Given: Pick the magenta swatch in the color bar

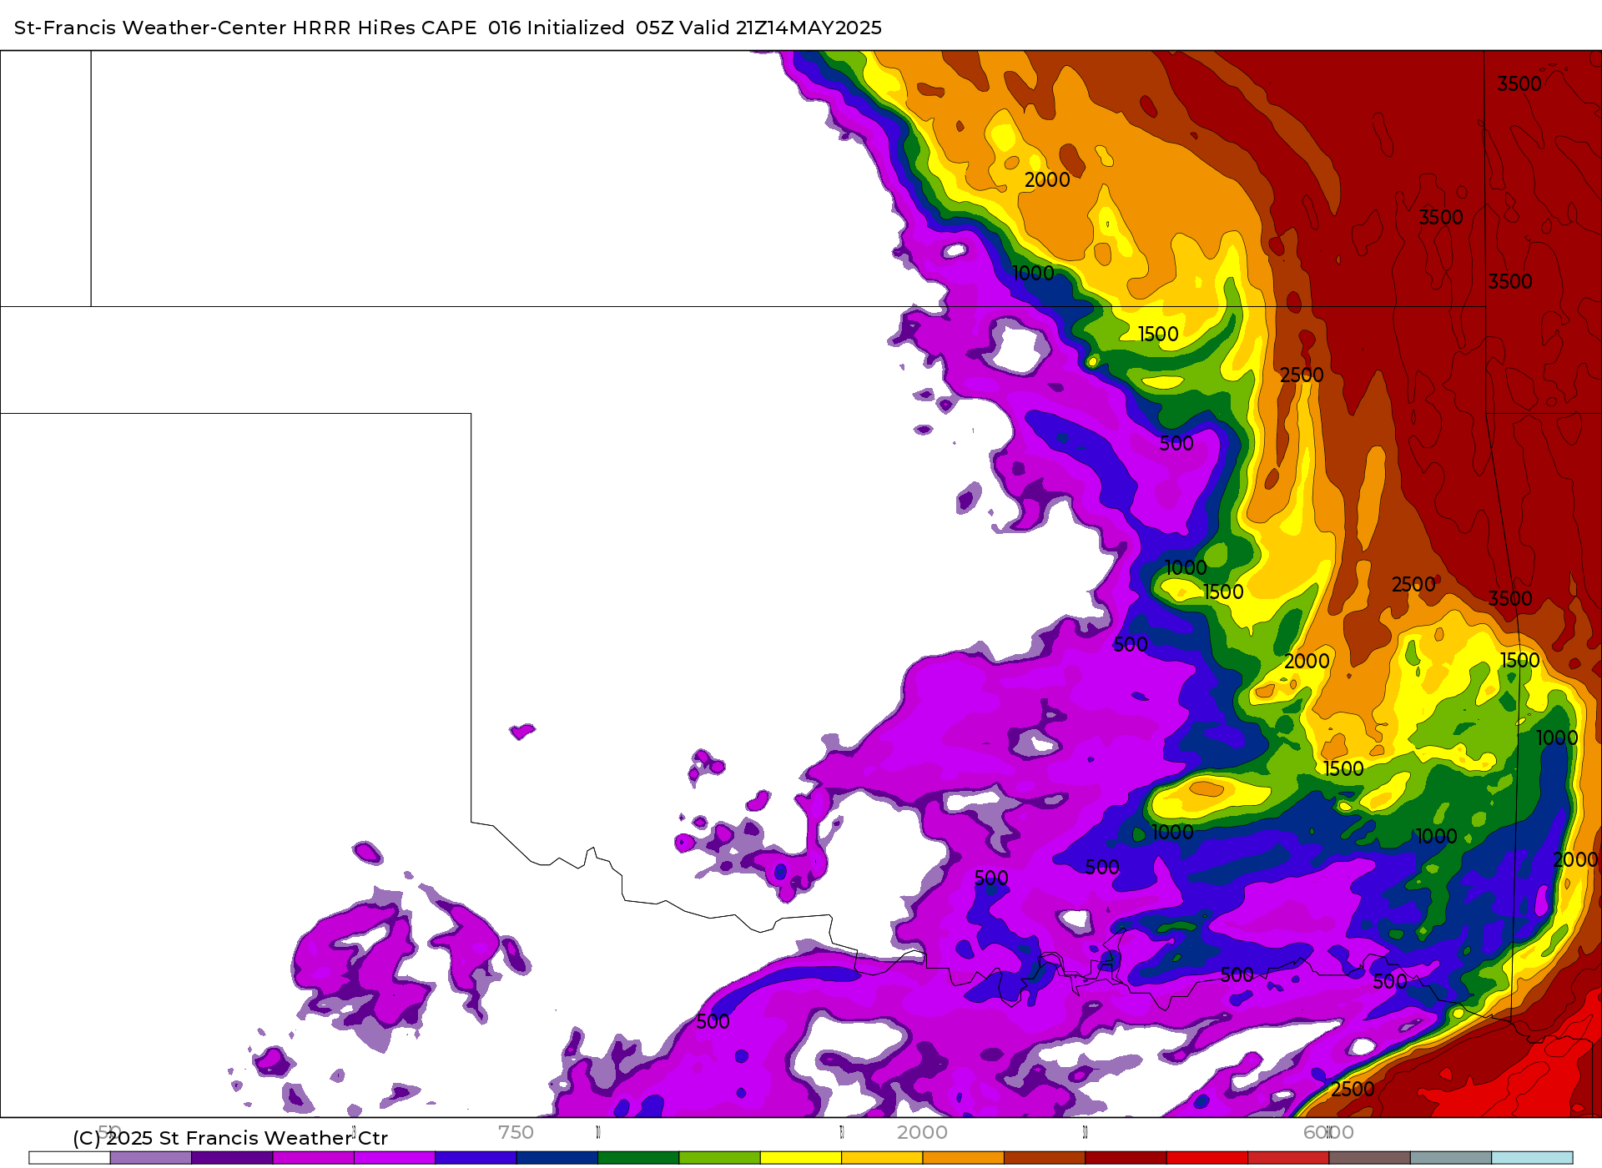Looking at the screenshot, I should [x=314, y=1158].
